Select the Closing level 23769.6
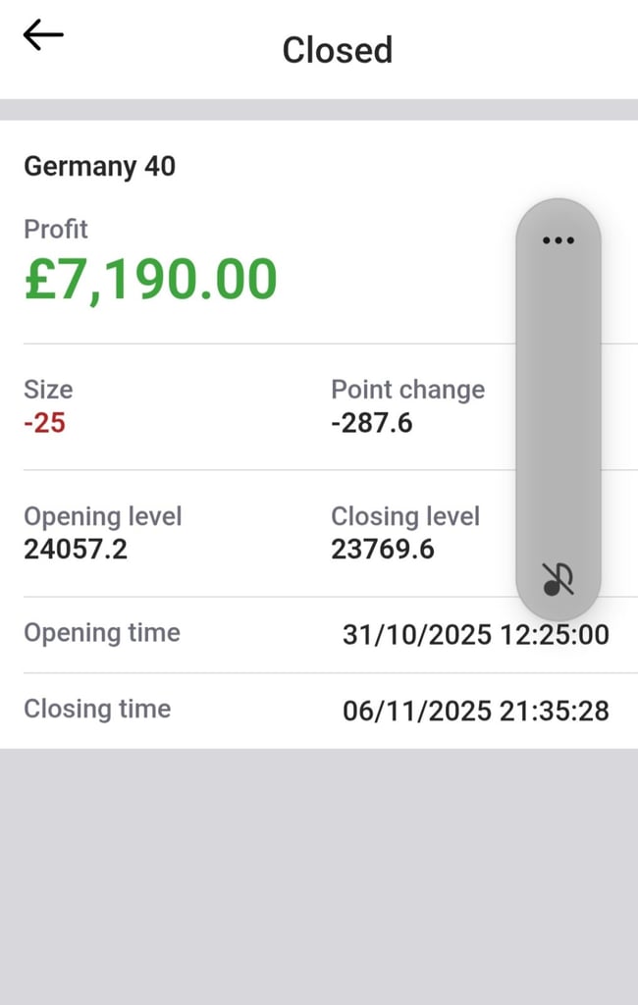Screen dimensions: 638x1005 tap(384, 550)
